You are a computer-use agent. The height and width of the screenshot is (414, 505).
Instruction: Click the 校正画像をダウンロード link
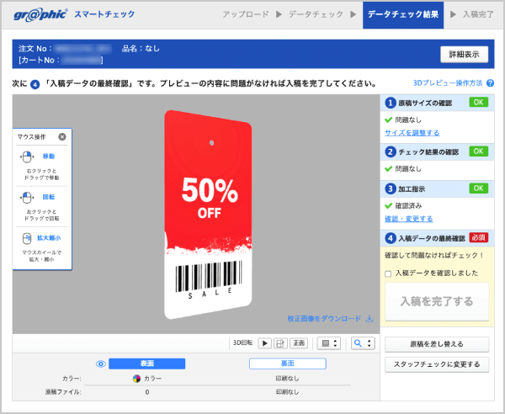[324, 319]
